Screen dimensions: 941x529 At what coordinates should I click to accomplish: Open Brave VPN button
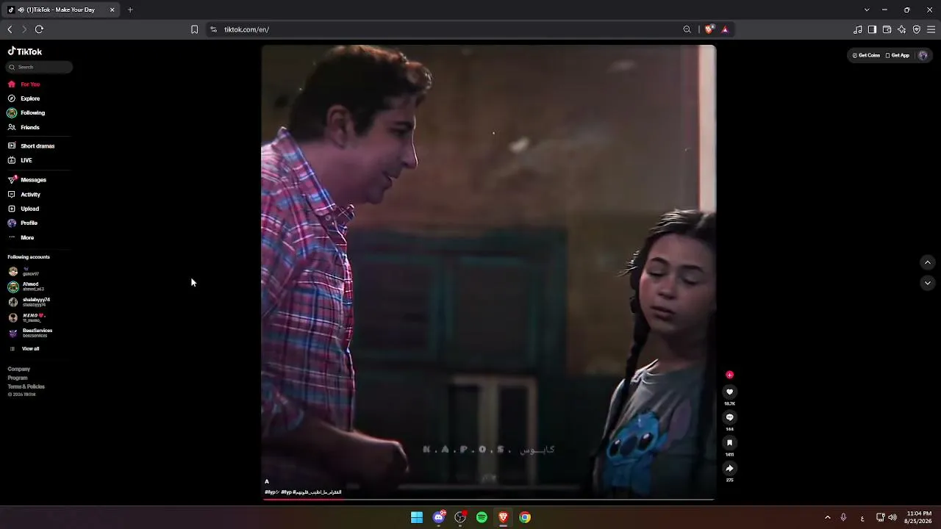coord(917,29)
